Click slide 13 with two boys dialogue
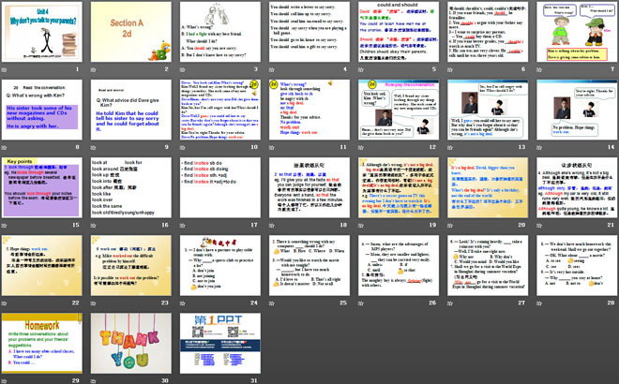 485,111
